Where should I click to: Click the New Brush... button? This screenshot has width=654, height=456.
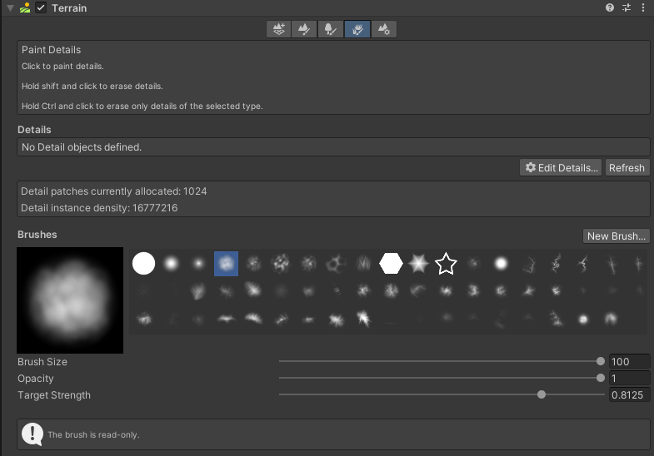616,235
